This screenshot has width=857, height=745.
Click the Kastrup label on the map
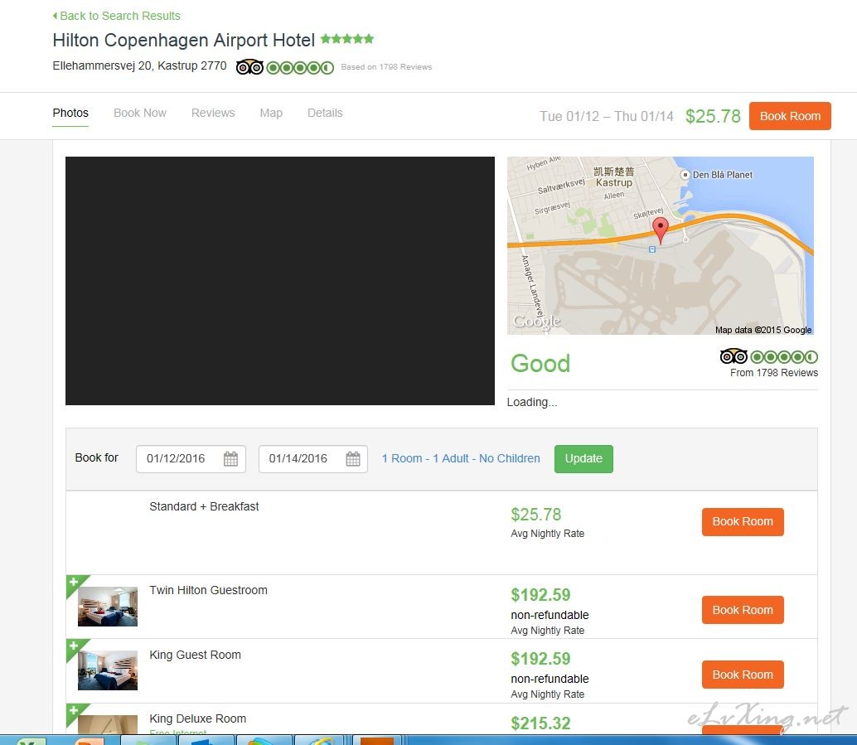pos(614,182)
